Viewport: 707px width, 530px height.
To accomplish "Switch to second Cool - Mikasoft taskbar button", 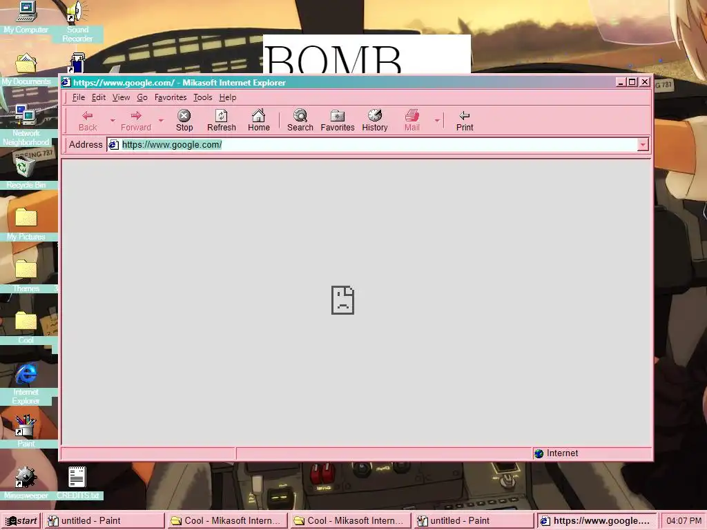I will [350, 520].
